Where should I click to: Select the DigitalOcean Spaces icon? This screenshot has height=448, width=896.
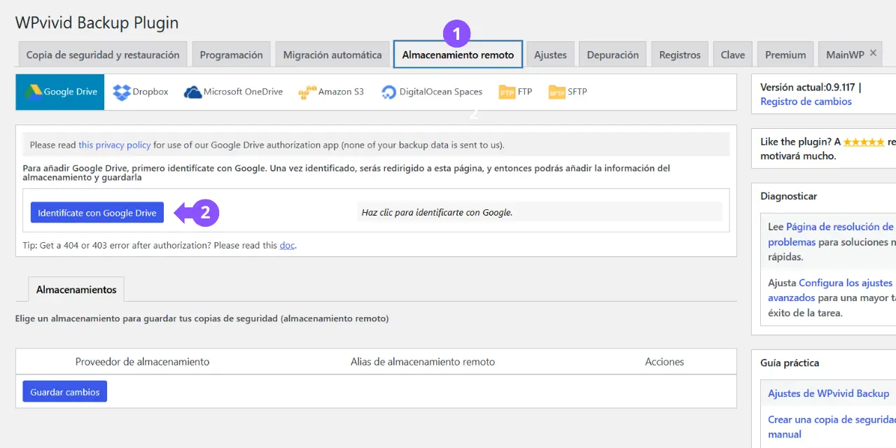[388, 92]
